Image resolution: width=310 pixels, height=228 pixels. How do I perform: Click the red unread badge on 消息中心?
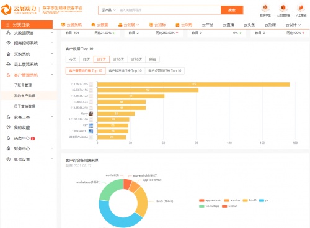[x=33, y=138]
